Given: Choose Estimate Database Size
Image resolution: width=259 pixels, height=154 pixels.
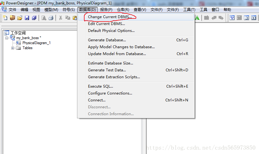Looking at the screenshot, I should click(136, 63).
